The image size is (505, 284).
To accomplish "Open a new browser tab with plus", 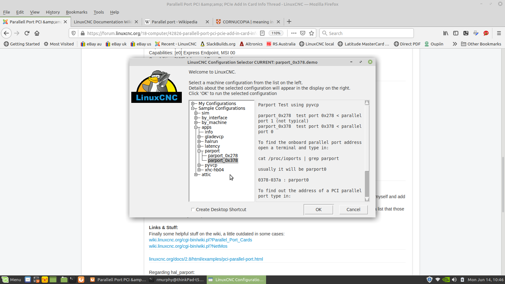I will (289, 21).
